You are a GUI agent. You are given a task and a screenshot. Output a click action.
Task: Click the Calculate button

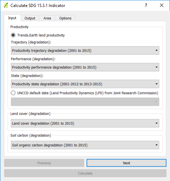(85, 173)
